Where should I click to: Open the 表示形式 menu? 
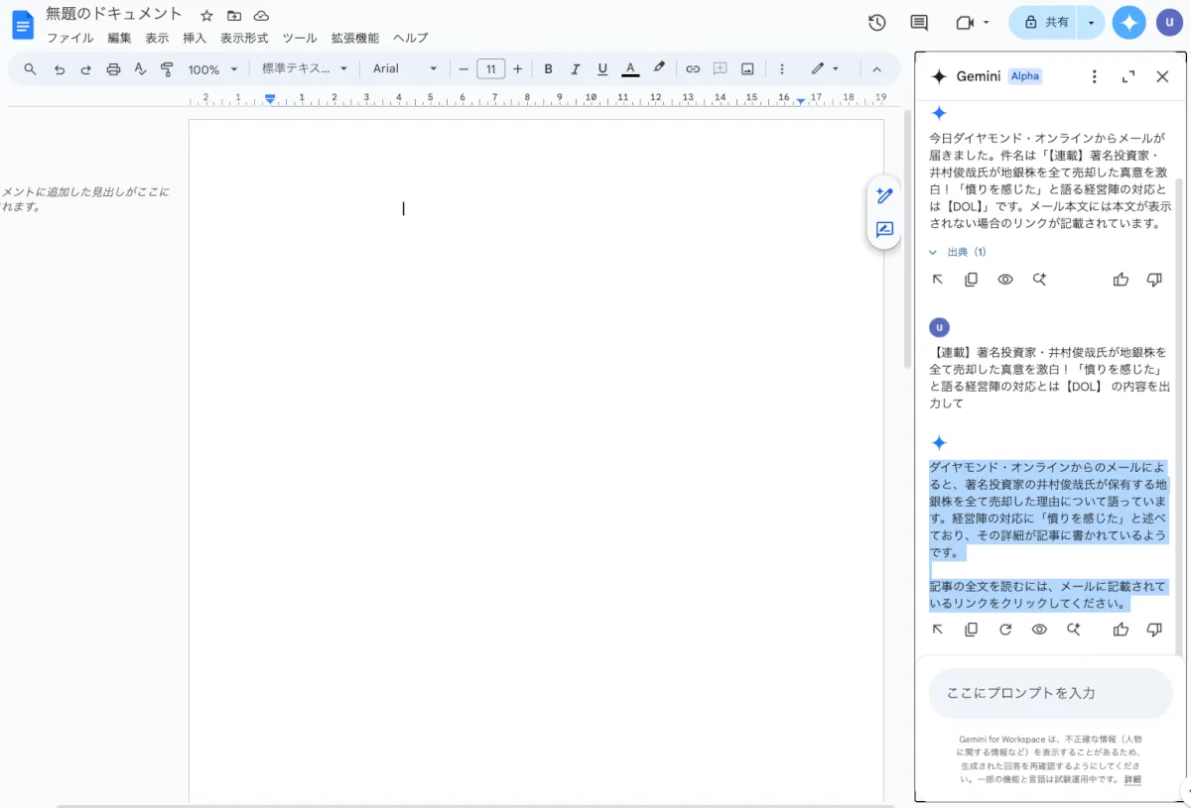pyautogui.click(x=244, y=39)
